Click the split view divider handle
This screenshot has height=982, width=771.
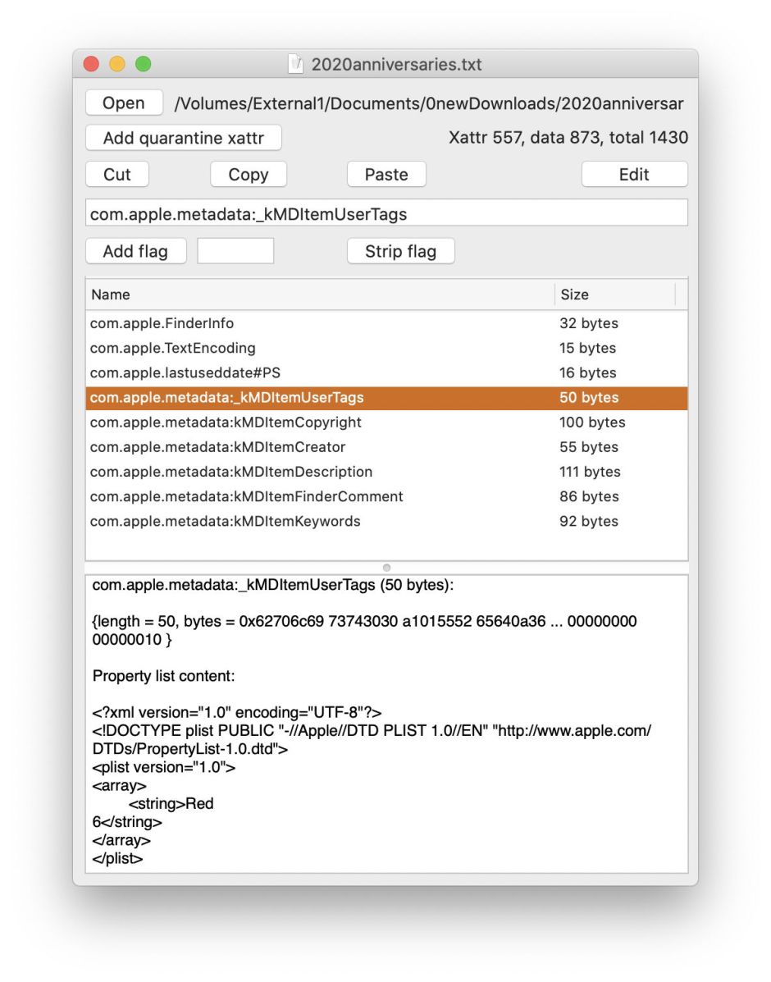[x=386, y=568]
